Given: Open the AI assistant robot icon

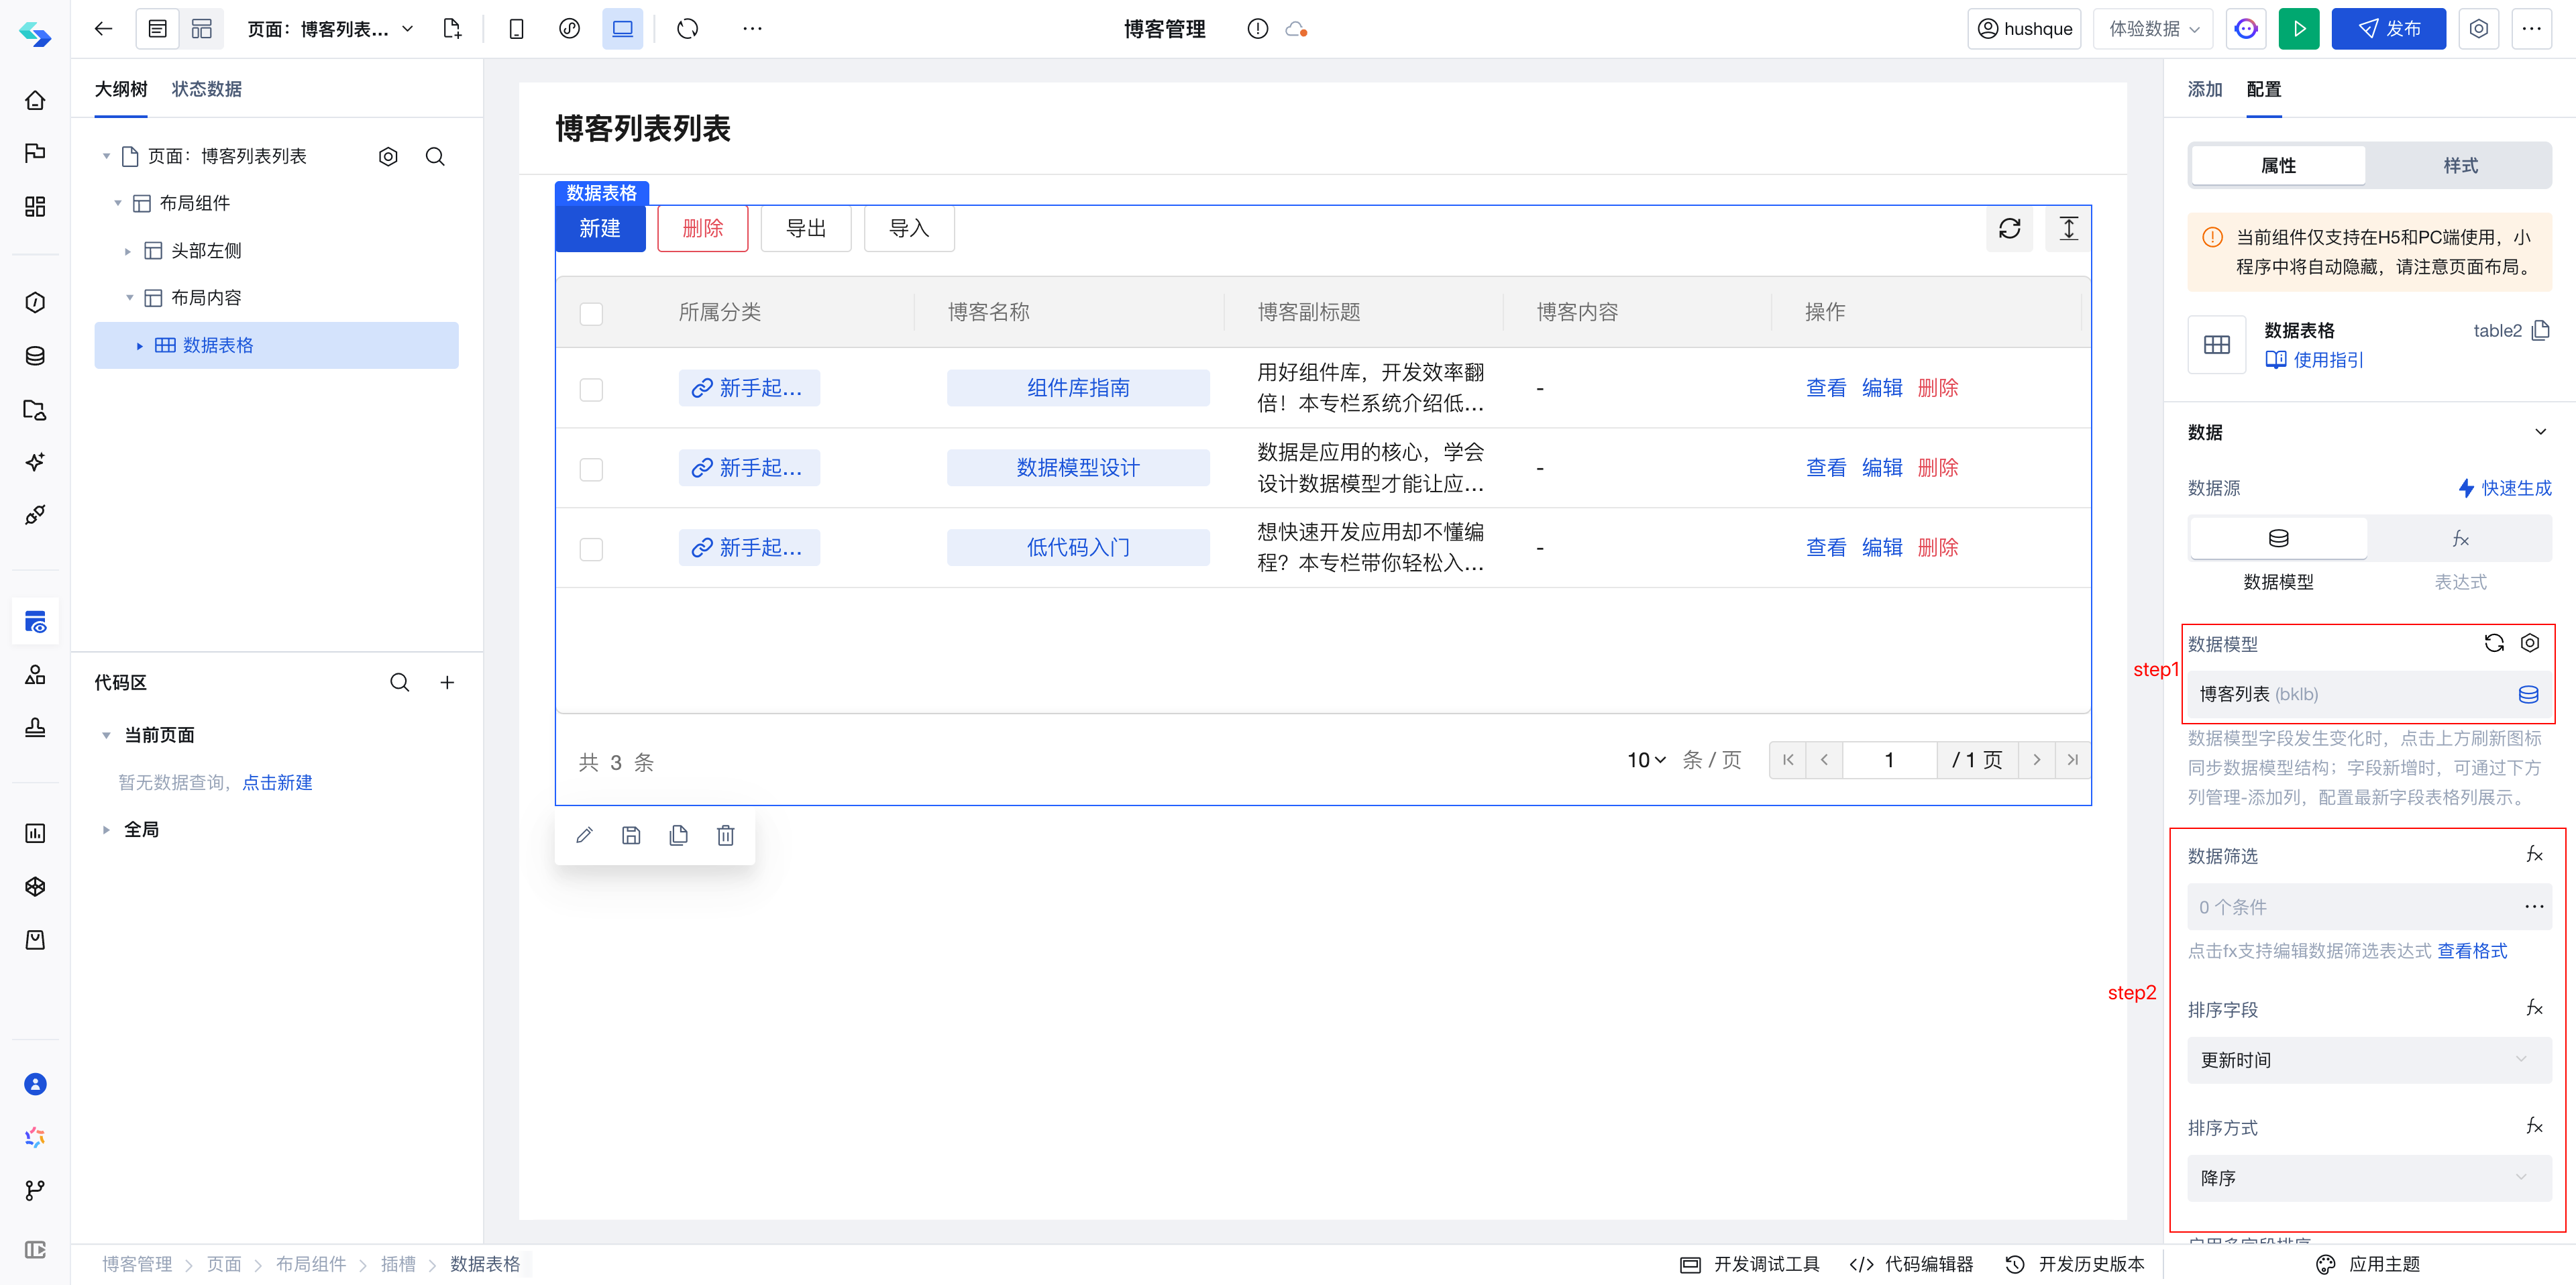Looking at the screenshot, I should pos(2246,29).
